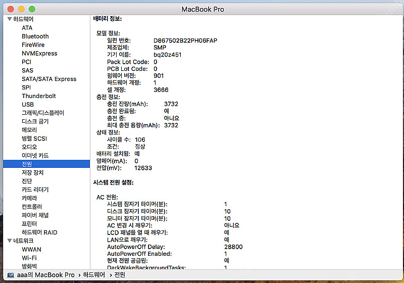Click firmware version value 901

point(159,76)
